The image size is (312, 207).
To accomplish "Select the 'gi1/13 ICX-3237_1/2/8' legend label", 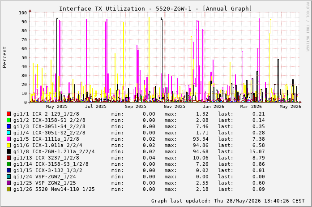I will tap(46, 158).
